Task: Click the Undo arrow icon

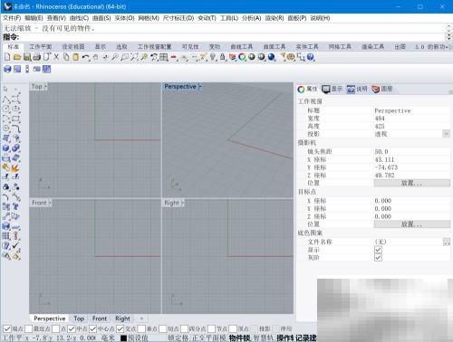Action: click(86, 57)
